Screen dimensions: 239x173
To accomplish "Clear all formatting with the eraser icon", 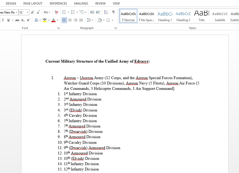I will [56, 12].
